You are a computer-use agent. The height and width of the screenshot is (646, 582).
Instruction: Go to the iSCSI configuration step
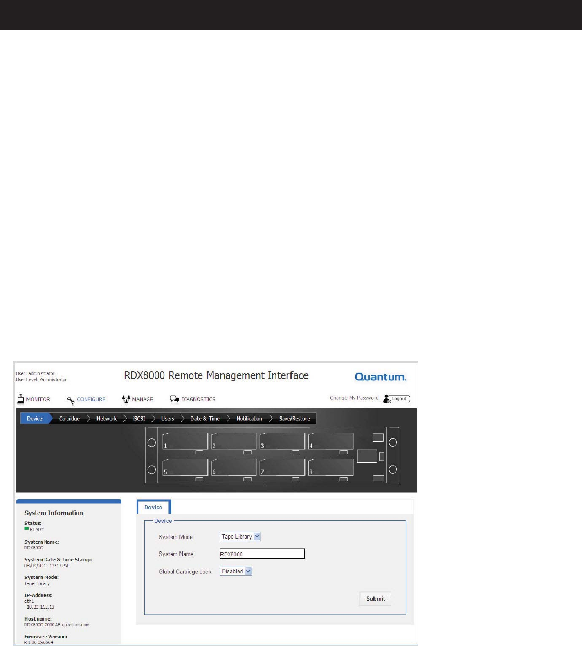[139, 419]
